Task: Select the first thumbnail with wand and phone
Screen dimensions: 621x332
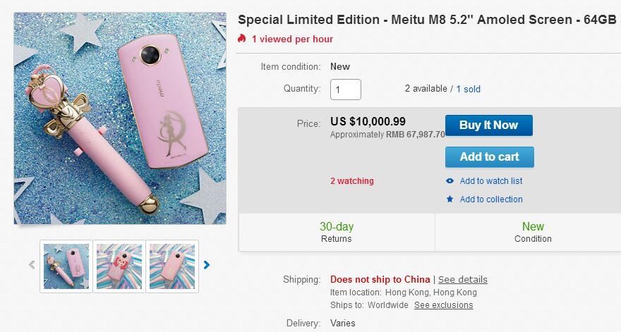Action: point(66,266)
